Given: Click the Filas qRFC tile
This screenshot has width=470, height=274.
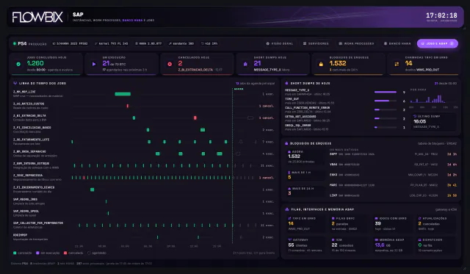Looking at the screenshot, I should pyautogui.click(x=349, y=223).
